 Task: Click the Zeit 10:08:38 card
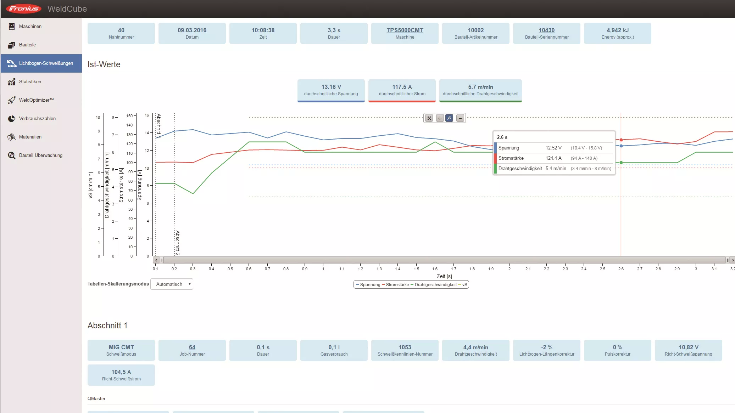(x=263, y=33)
